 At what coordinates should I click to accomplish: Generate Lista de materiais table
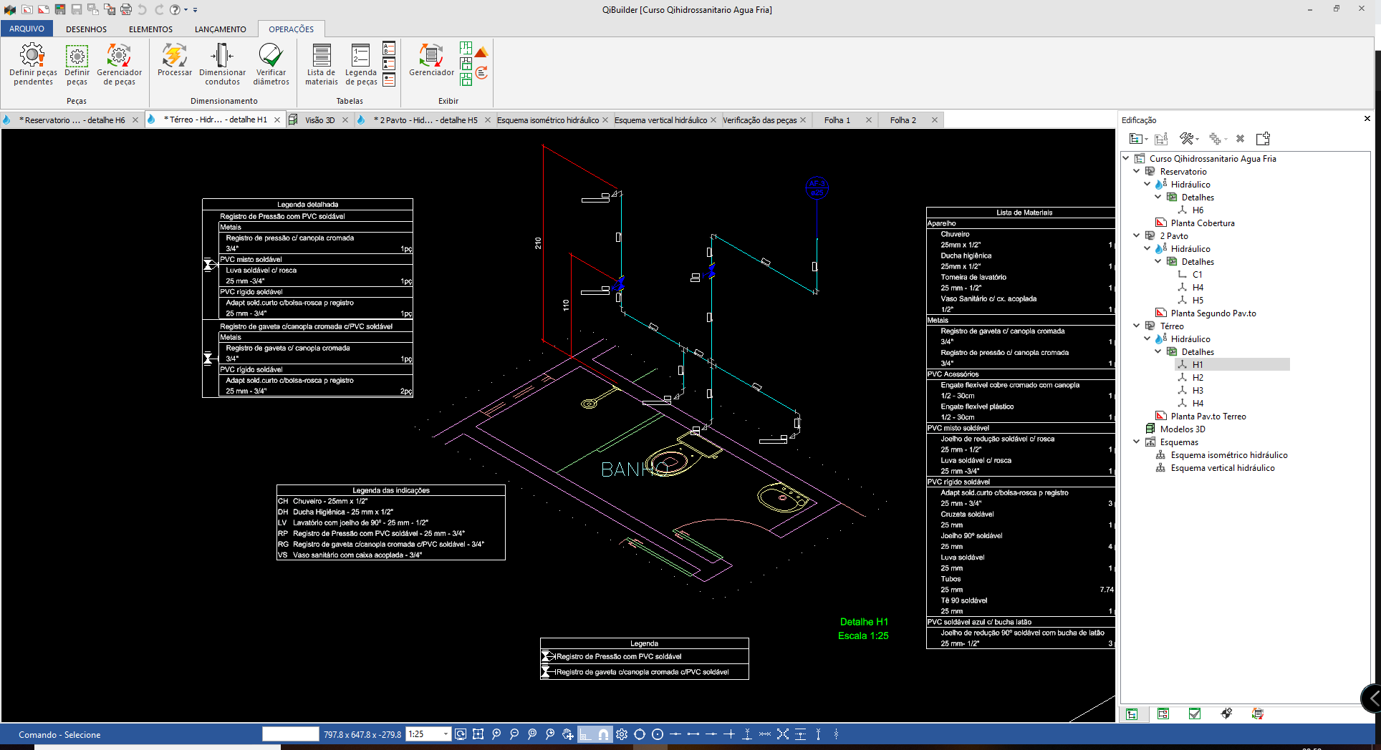322,64
